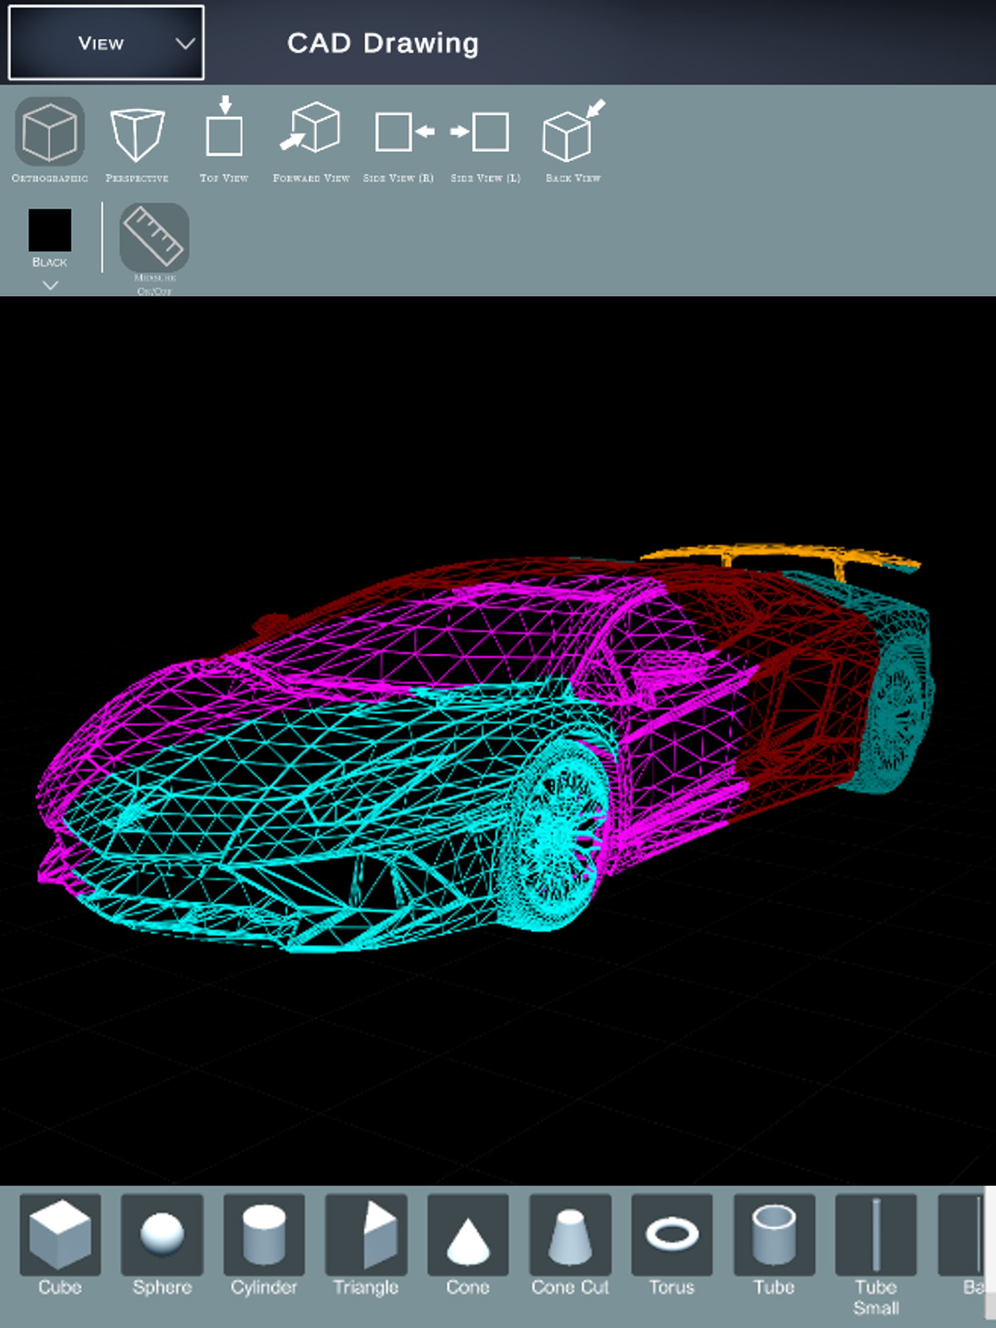
Task: Open the View dropdown menu
Action: click(106, 43)
